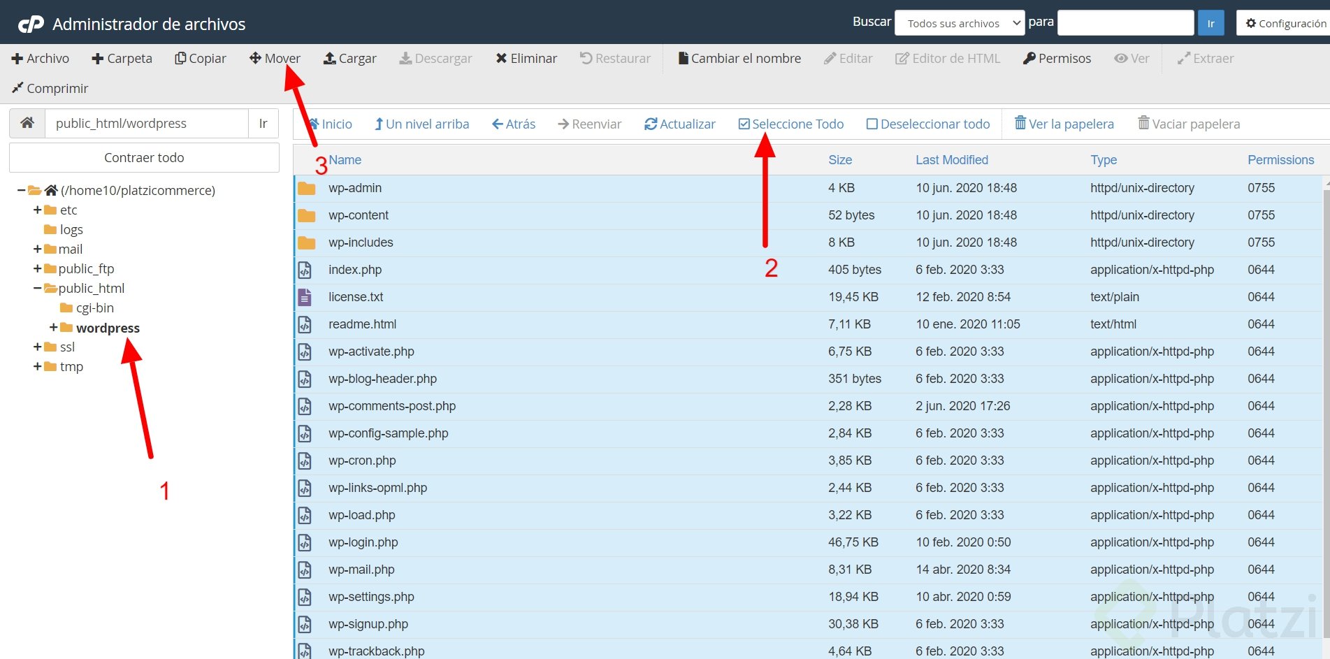This screenshot has height=659, width=1330.
Task: Launch the Editor de HTML
Action: click(x=948, y=59)
